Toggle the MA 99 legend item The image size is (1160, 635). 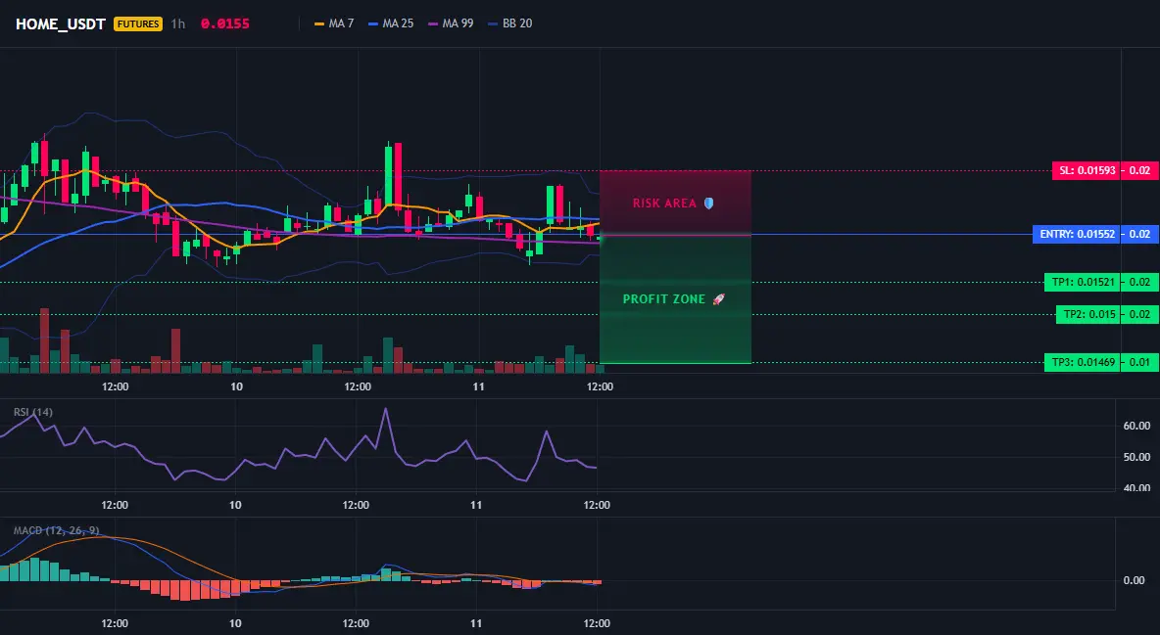coord(451,23)
